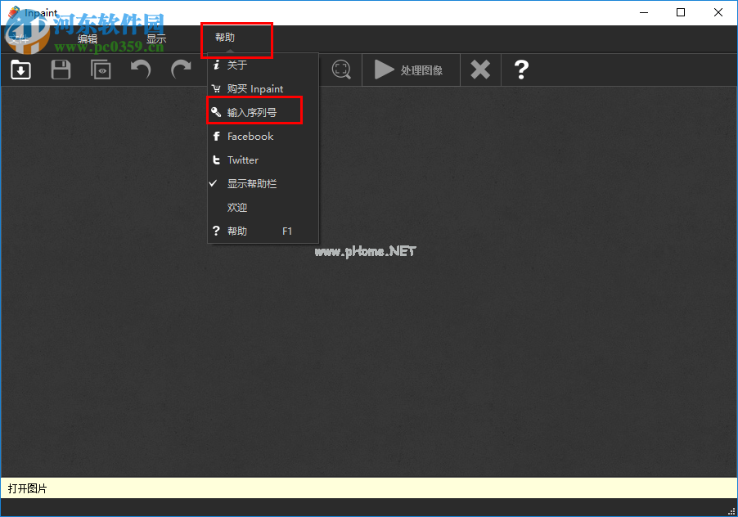
Task: Open the 显示 menu
Action: (x=156, y=38)
